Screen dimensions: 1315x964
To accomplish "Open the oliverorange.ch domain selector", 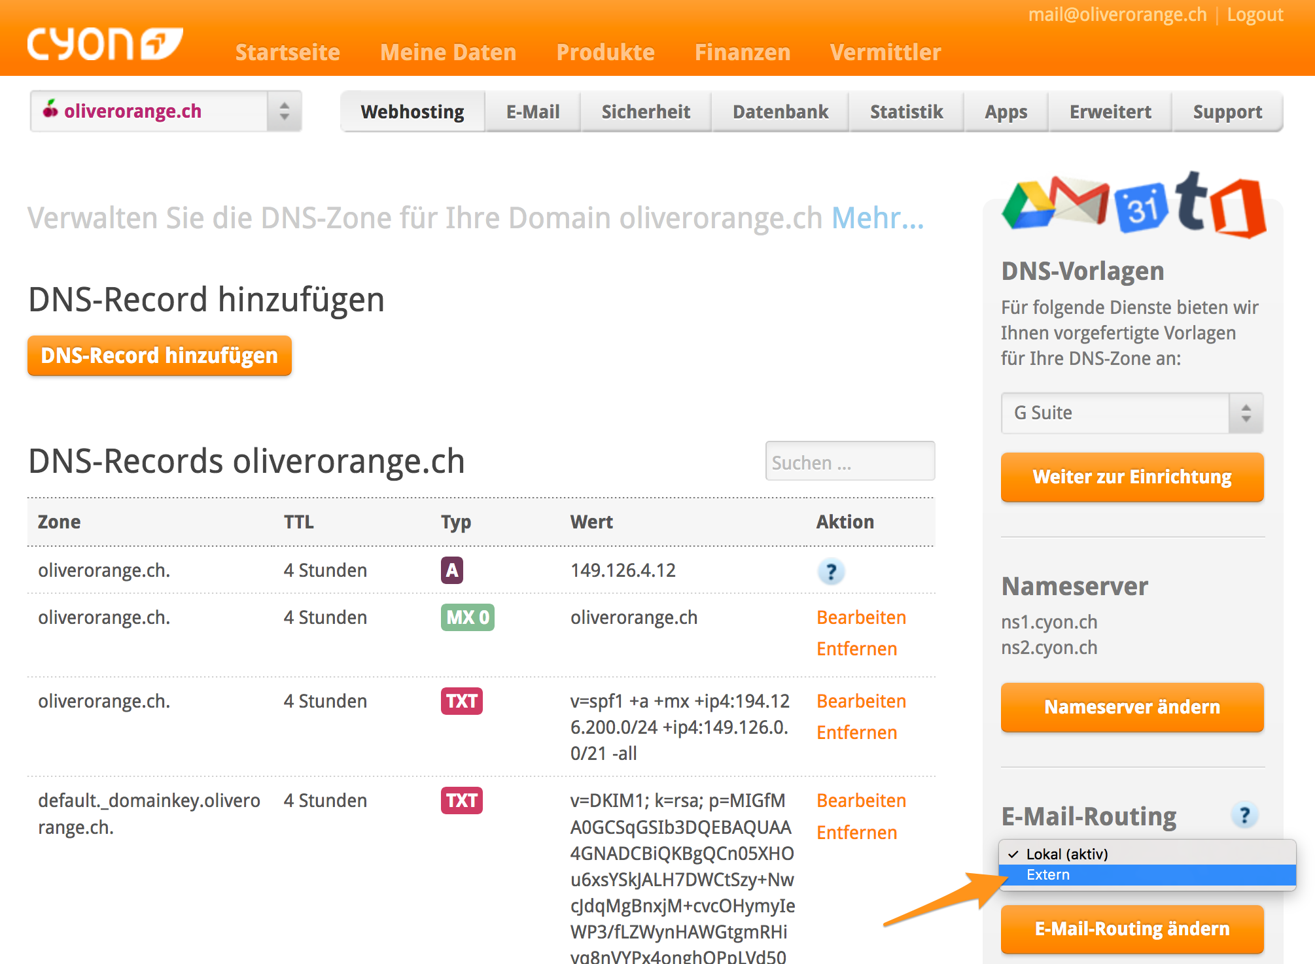I will pyautogui.click(x=166, y=111).
